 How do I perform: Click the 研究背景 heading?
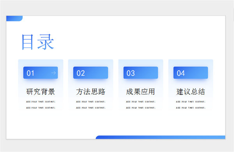[41, 91]
